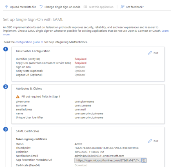Click the Upload metadata file arrow icon
The height and width of the screenshot is (167, 171).
tap(6, 7)
